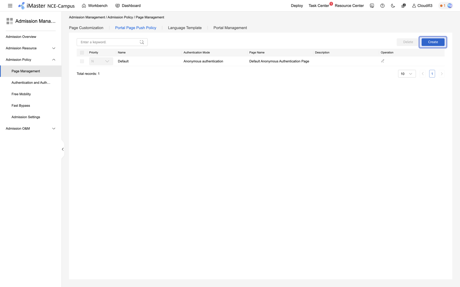The width and height of the screenshot is (460, 287).
Task: Switch to the Page Customization tab
Action: 86,28
